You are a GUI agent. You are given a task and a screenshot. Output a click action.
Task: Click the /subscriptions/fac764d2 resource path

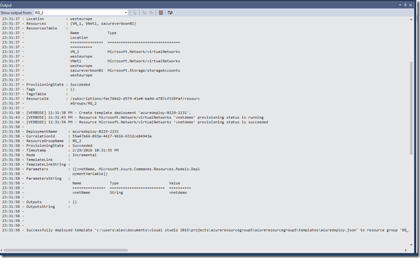[135, 99]
